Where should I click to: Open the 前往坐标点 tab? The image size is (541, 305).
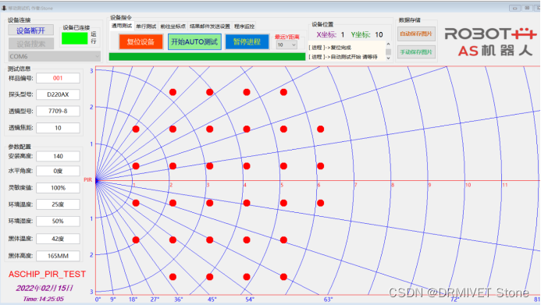click(173, 27)
